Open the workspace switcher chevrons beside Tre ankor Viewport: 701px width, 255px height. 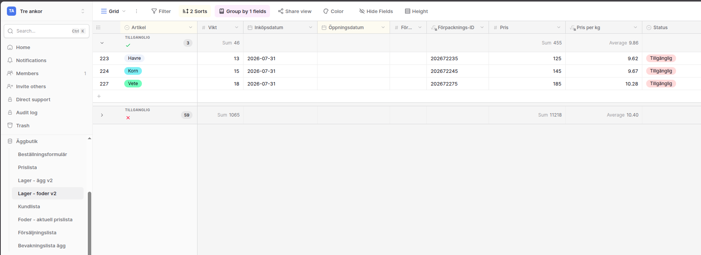pos(83,12)
